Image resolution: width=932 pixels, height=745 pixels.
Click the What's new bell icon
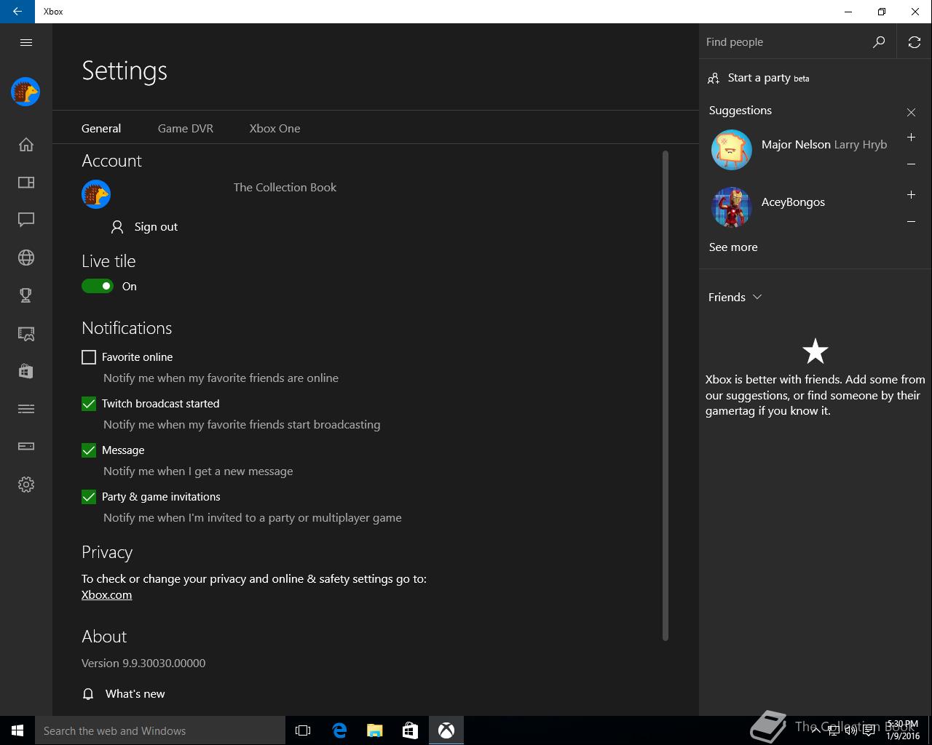coord(88,694)
